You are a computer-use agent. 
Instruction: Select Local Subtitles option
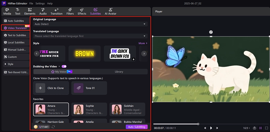click(16, 42)
